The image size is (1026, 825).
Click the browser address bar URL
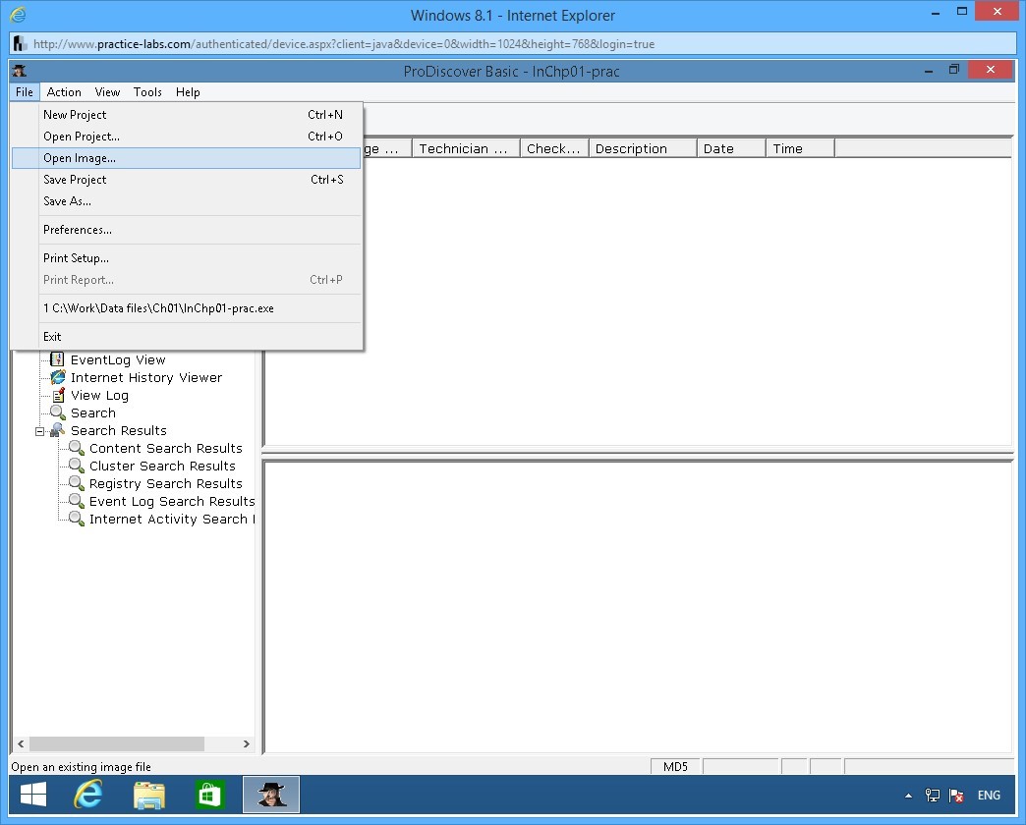(x=344, y=44)
